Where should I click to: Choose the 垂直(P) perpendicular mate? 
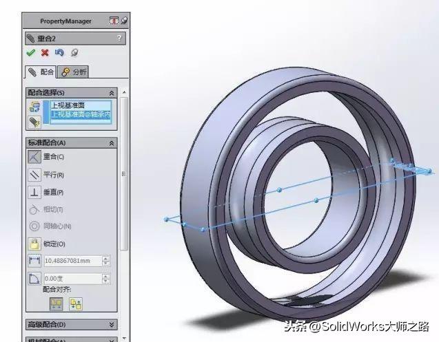point(46,193)
